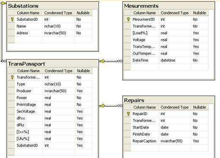Click the primary key icon beside SubstationID in Substations
This screenshot has width=220, height=158.
12,19
